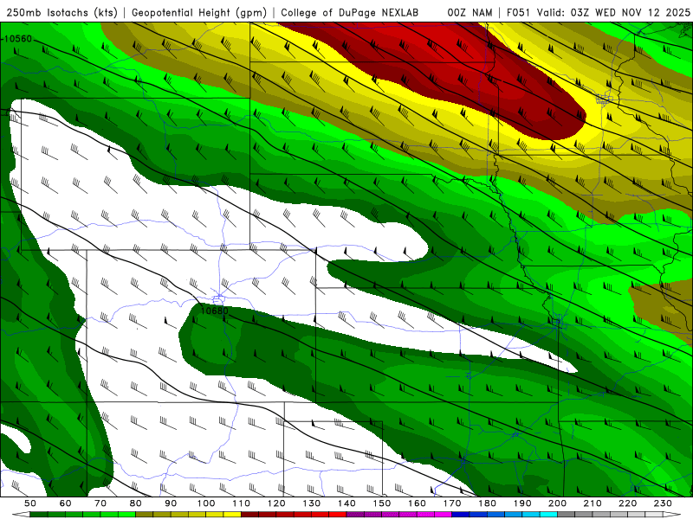Click the 180 value on the color scale

[x=487, y=503]
